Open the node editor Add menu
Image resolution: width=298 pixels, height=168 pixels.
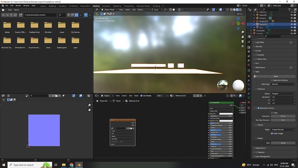[x=130, y=96]
